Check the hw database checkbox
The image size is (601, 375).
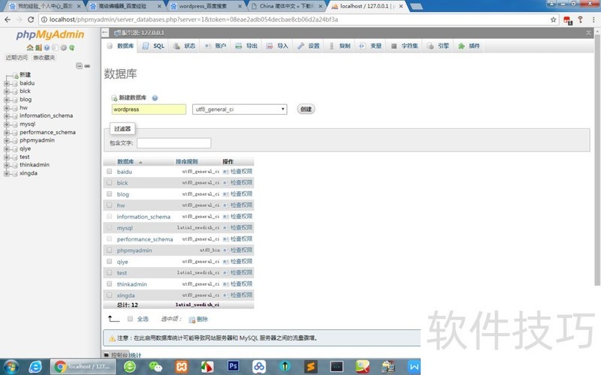point(109,205)
